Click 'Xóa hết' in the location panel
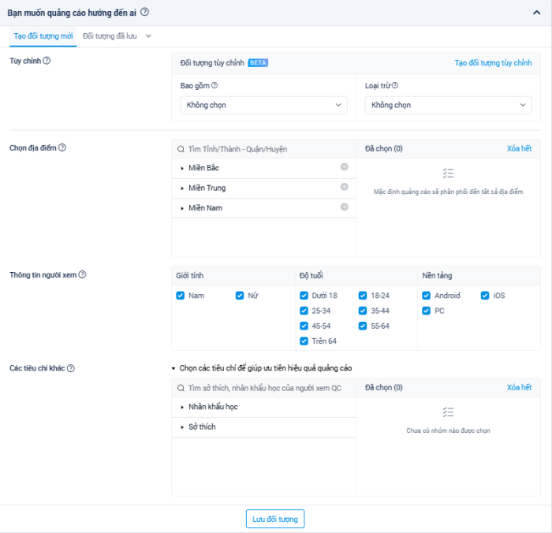This screenshot has height=533, width=552. pyautogui.click(x=519, y=148)
